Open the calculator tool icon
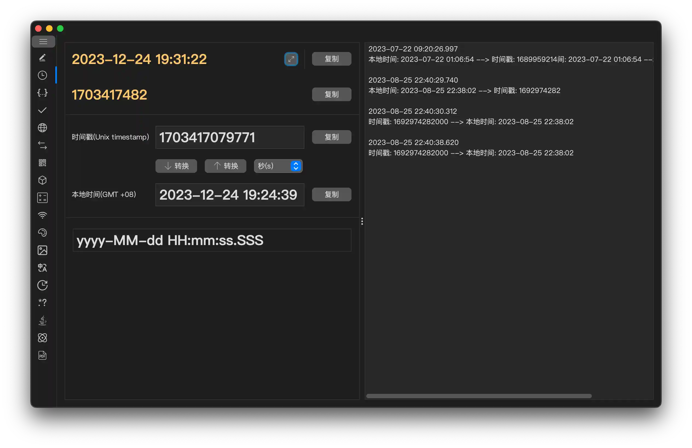 point(42,198)
